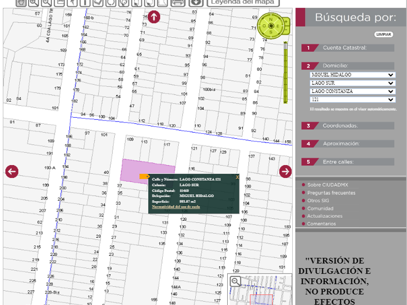Click the vertical zoom level slider

pyautogui.click(x=286, y=73)
